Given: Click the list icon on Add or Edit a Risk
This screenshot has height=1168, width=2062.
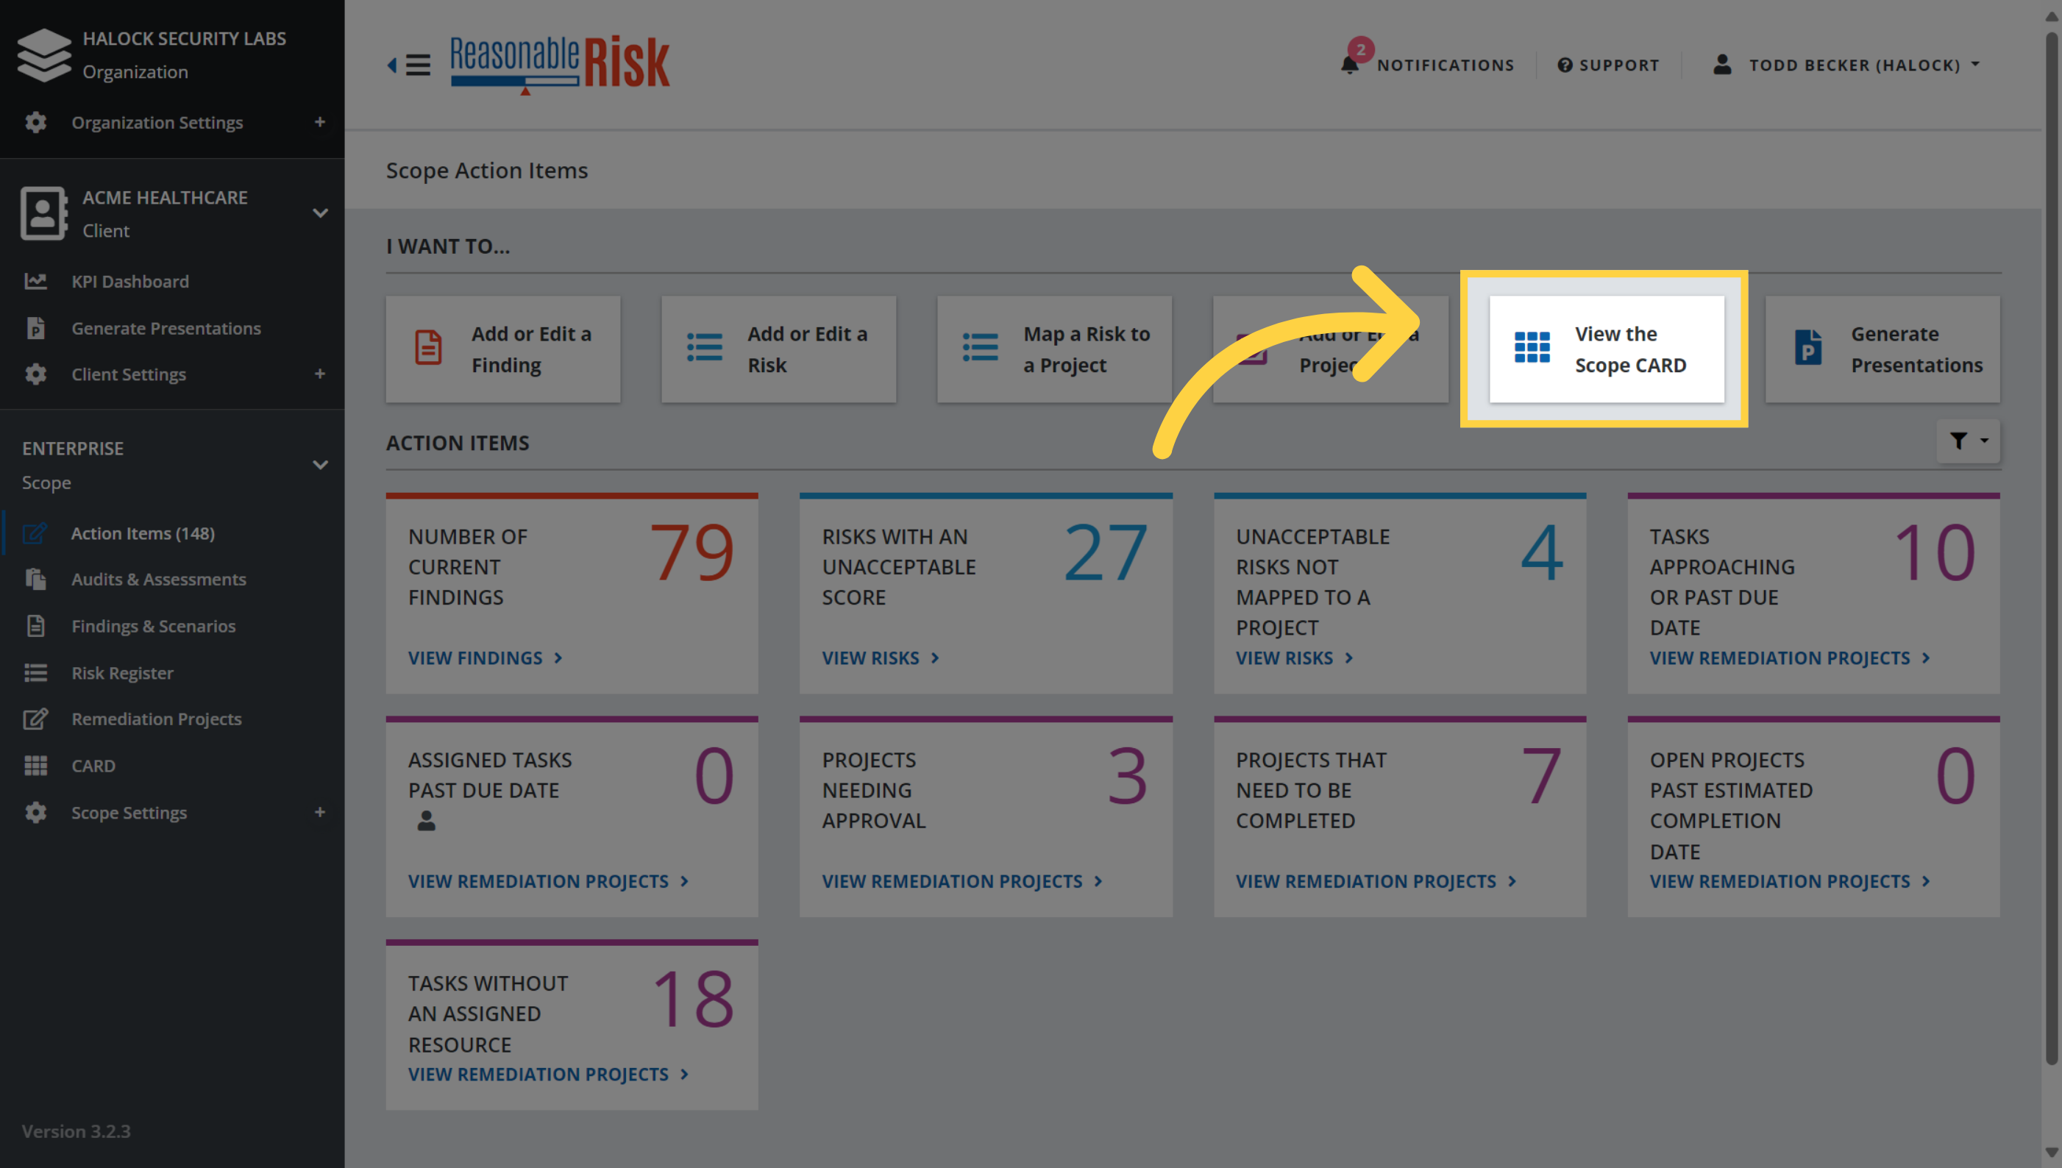Looking at the screenshot, I should tap(705, 348).
